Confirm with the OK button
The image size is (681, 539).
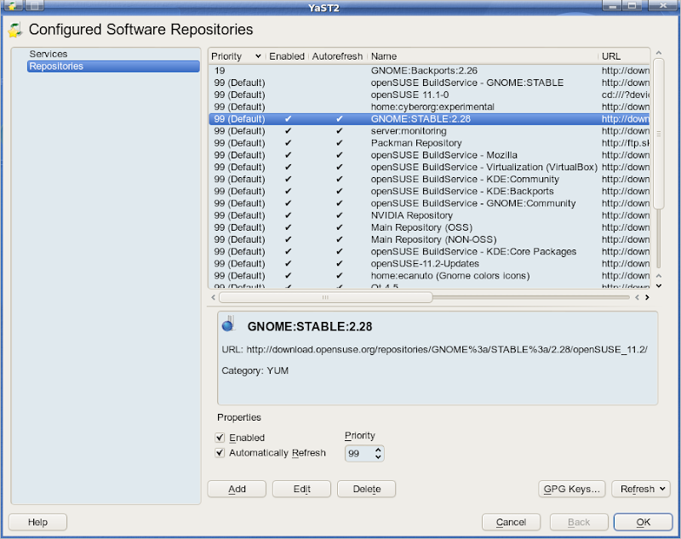click(x=644, y=522)
